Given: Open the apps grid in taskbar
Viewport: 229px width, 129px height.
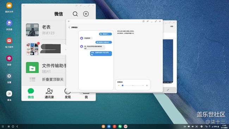Looking at the screenshot, I should [3, 127].
